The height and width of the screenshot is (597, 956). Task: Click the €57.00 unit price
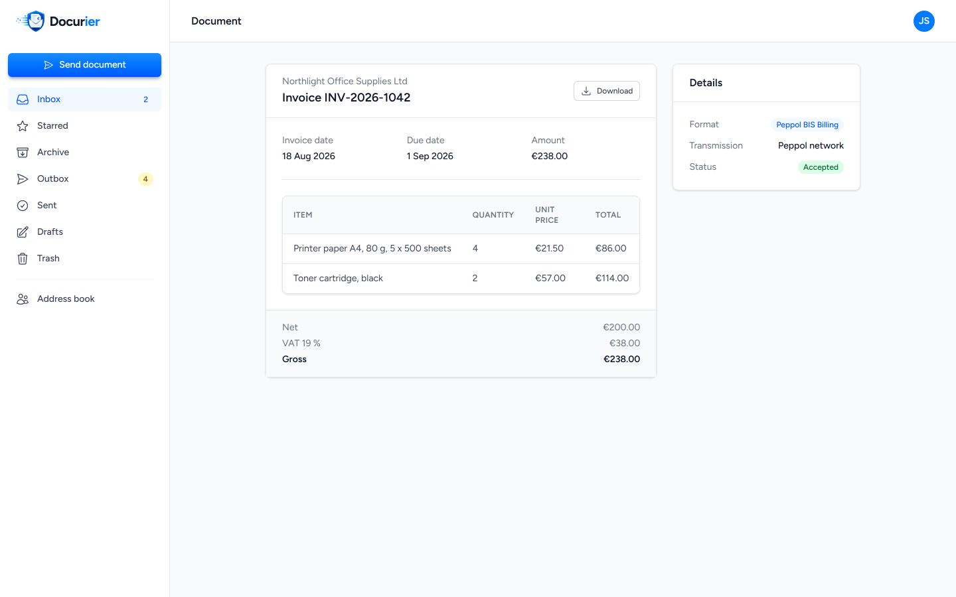tap(550, 279)
